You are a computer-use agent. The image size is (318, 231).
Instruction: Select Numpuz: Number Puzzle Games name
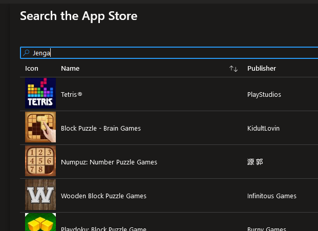pyautogui.click(x=109, y=162)
